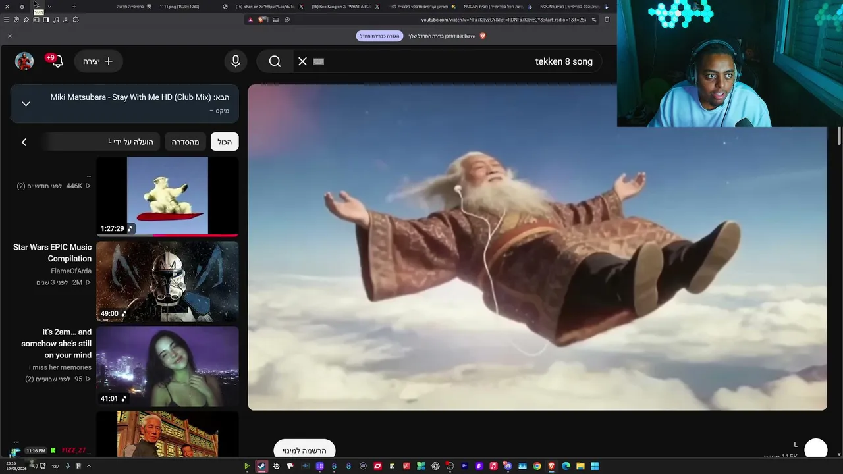Open Discord from the taskbar
Viewport: 843px width, 474px height.
[508, 466]
